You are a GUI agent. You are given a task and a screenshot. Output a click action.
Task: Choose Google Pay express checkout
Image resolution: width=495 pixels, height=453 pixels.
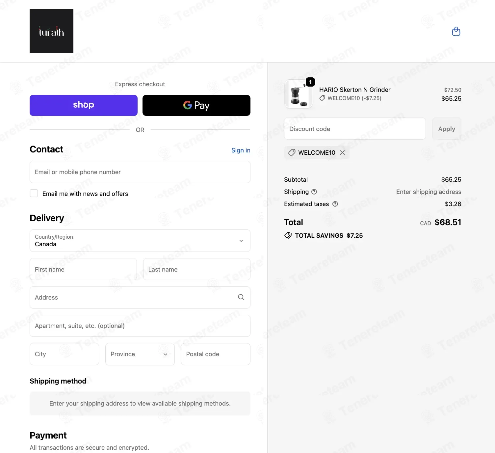[196, 105]
